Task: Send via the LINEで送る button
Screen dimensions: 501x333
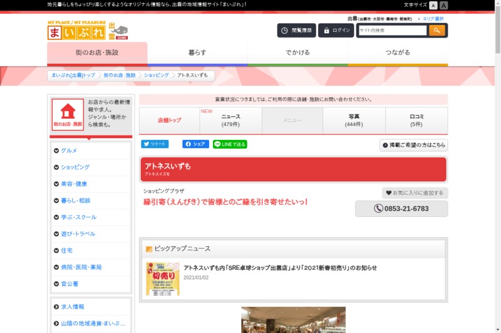Action: click(x=230, y=144)
